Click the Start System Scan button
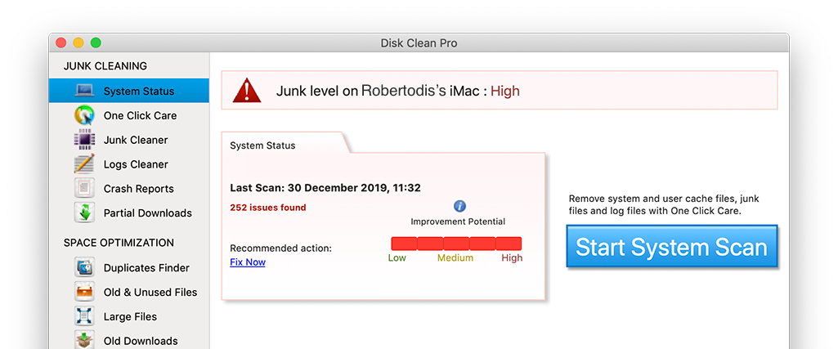Screen dimensions: 838x349 tap(671, 246)
